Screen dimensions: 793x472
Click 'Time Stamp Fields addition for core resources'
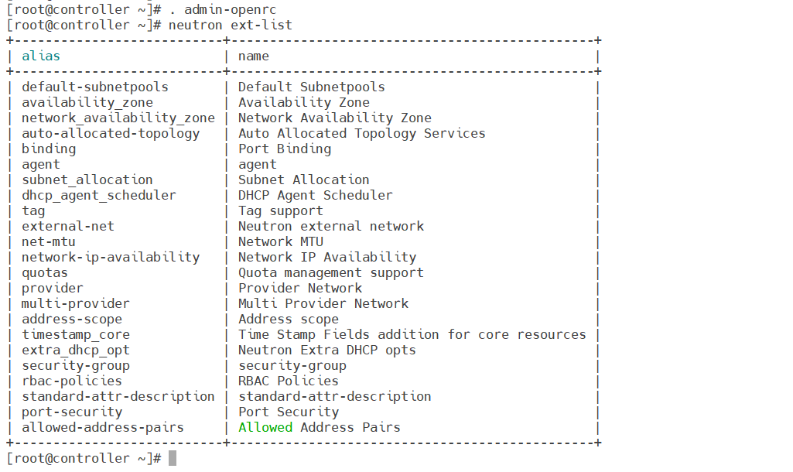click(412, 335)
